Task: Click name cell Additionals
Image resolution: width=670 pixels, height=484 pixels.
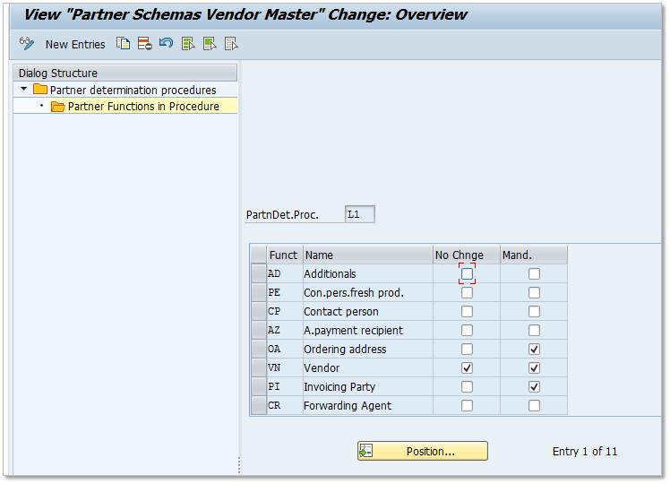Action: [x=368, y=273]
